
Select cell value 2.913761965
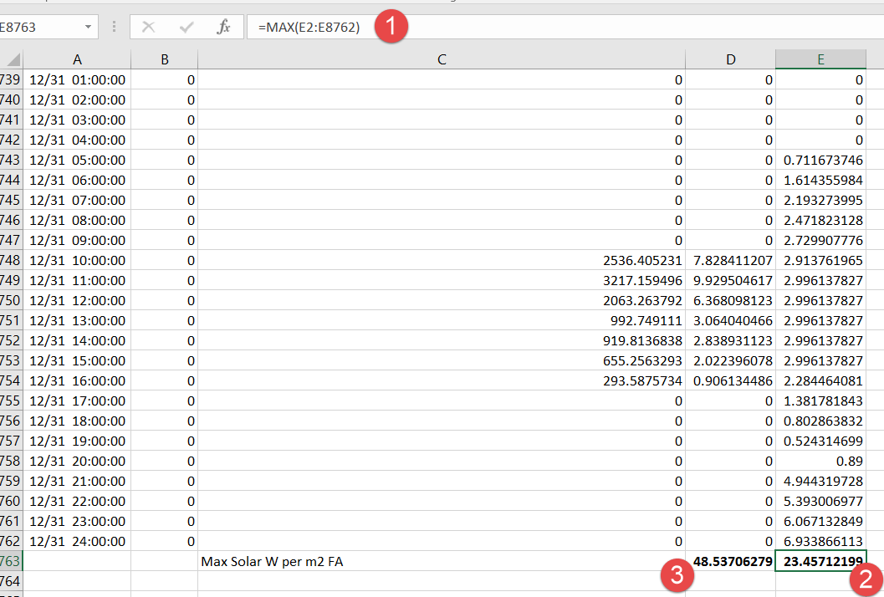823,260
